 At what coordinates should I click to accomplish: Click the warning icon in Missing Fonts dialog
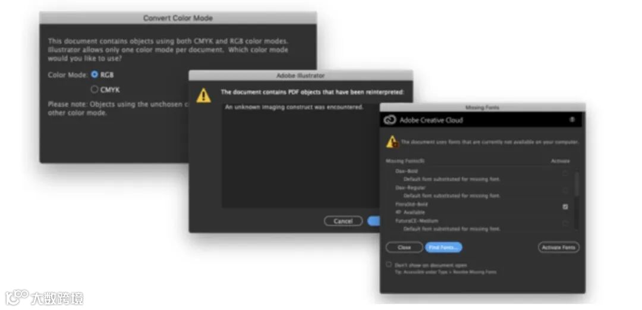392,142
